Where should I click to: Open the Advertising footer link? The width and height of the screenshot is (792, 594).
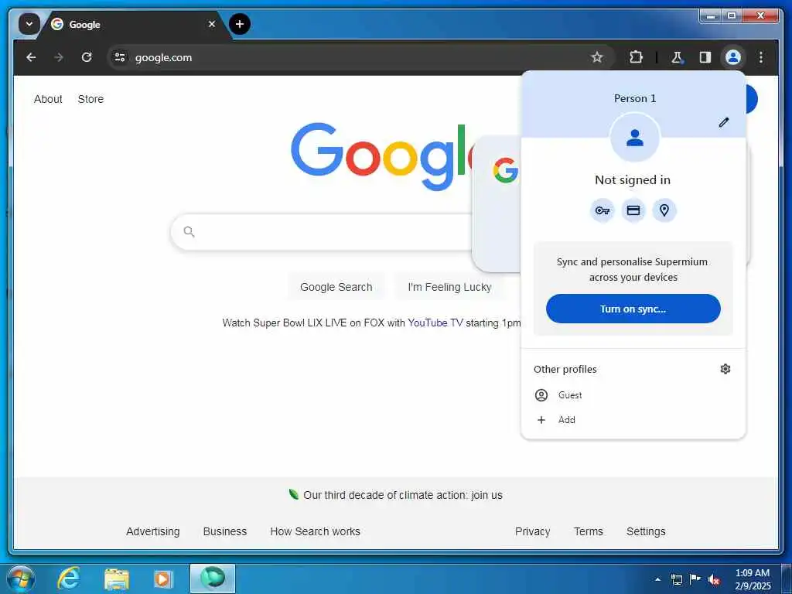click(152, 531)
